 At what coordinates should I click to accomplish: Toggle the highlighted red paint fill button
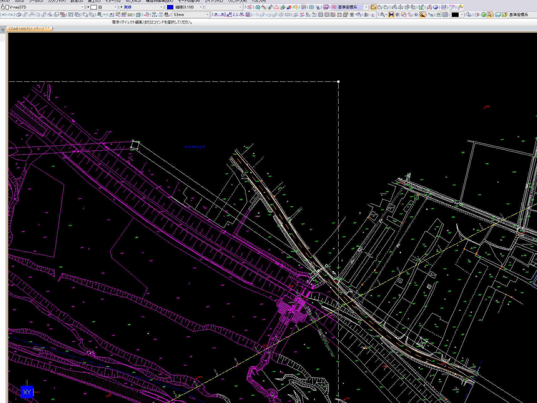pyautogui.click(x=423, y=15)
